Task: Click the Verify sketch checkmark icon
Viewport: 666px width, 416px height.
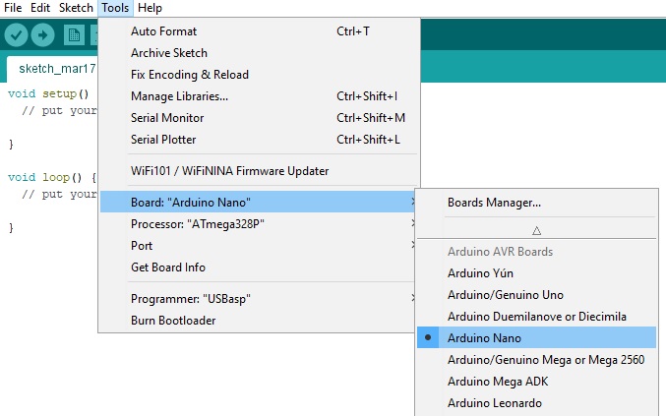Action: pyautogui.click(x=16, y=35)
